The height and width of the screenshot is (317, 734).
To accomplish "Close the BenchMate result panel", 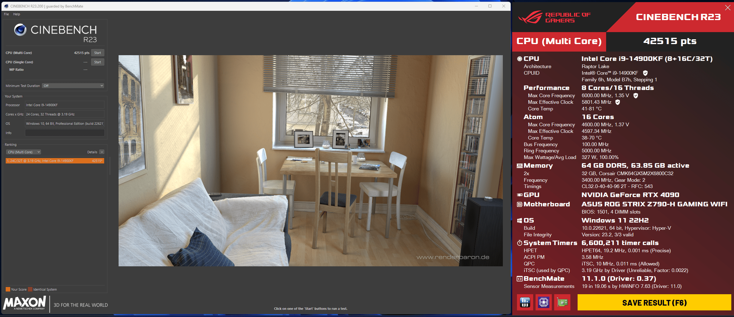I will [728, 8].
